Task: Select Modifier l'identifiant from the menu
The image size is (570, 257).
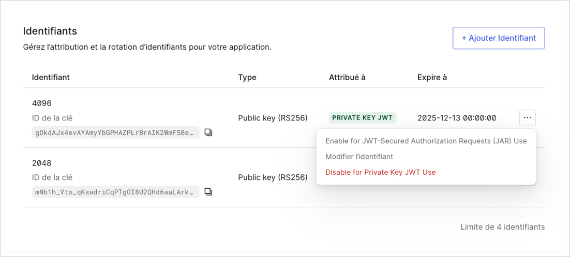Action: click(x=359, y=157)
